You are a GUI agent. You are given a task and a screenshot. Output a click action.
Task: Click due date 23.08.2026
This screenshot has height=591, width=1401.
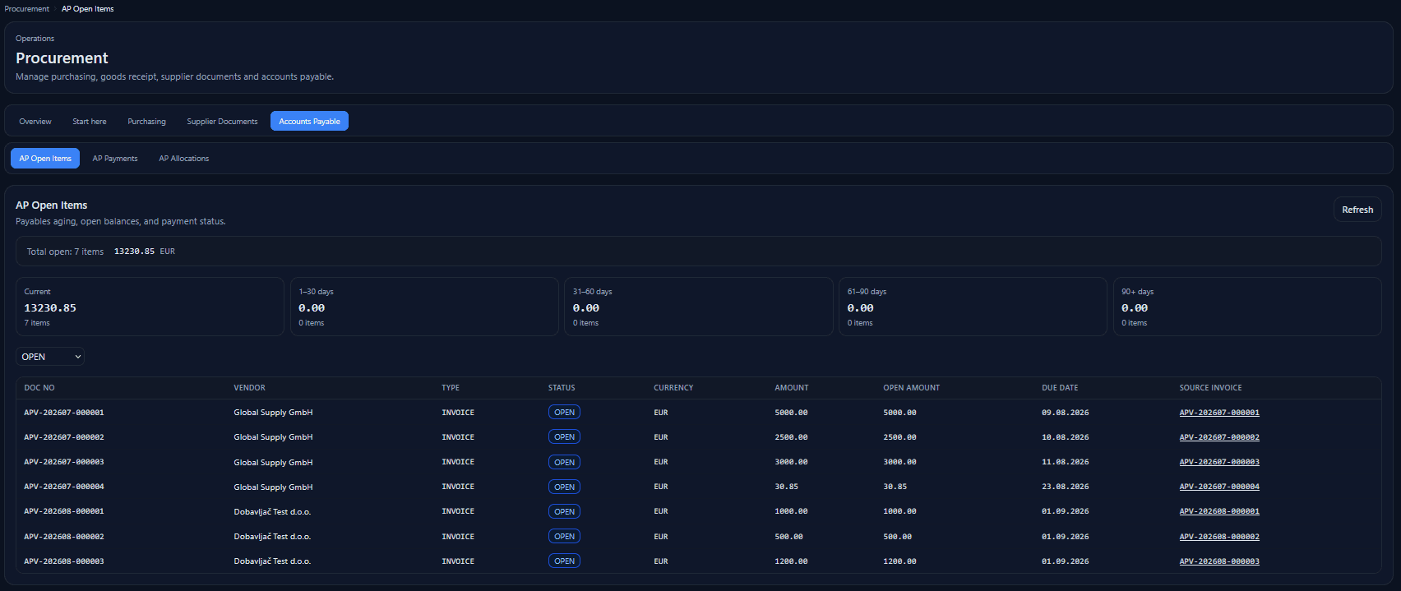1065,487
